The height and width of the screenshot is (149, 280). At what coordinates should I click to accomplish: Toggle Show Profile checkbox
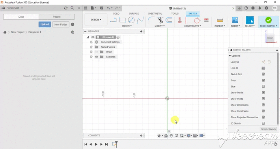[x=263, y=93]
